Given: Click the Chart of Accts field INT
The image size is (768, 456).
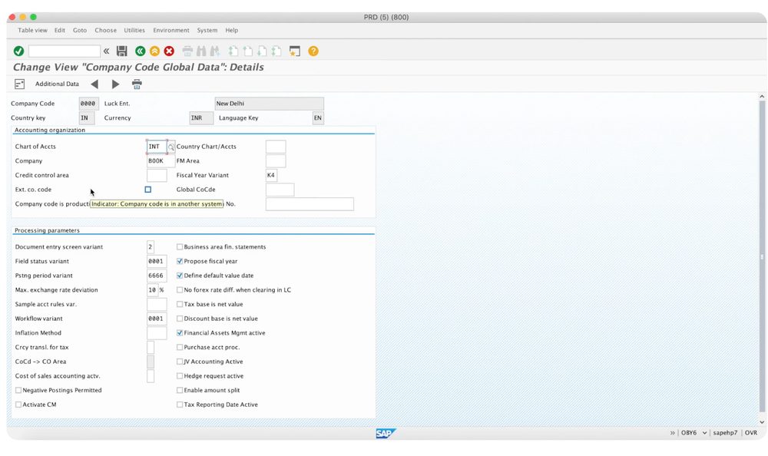Looking at the screenshot, I should coord(157,147).
